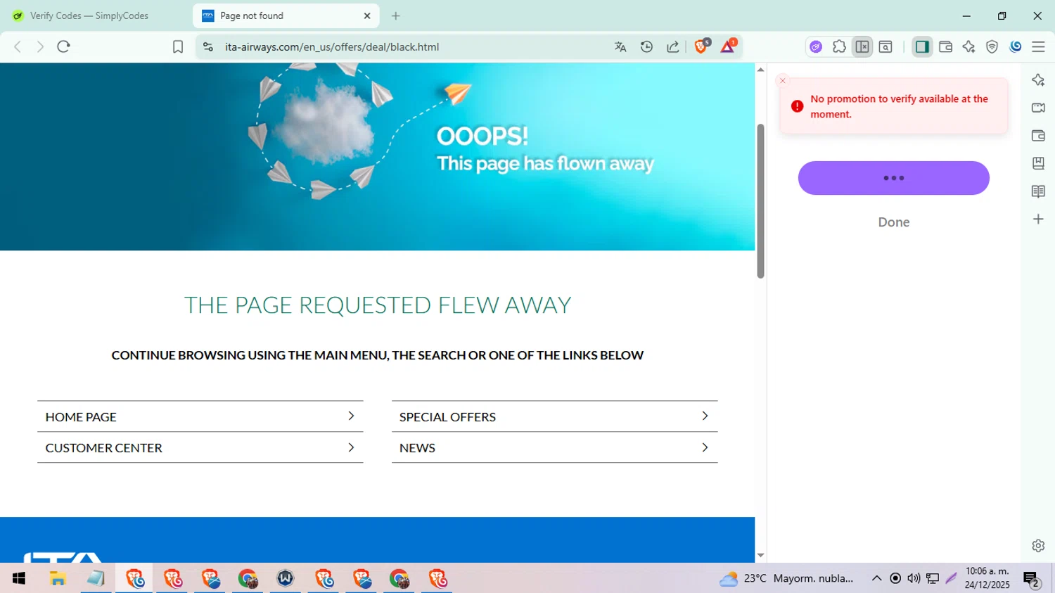1055x593 pixels.
Task: Open wallet icon in the sidebar
Action: pos(1038,136)
